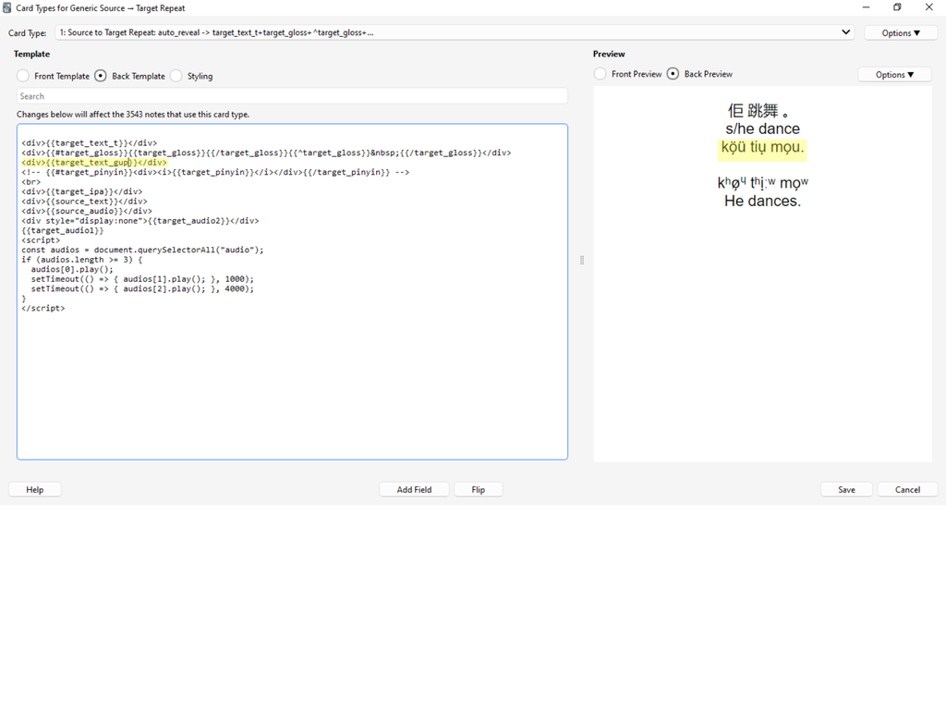The width and height of the screenshot is (946, 710).
Task: Click the display:none target_audio2 line
Action: click(140, 221)
